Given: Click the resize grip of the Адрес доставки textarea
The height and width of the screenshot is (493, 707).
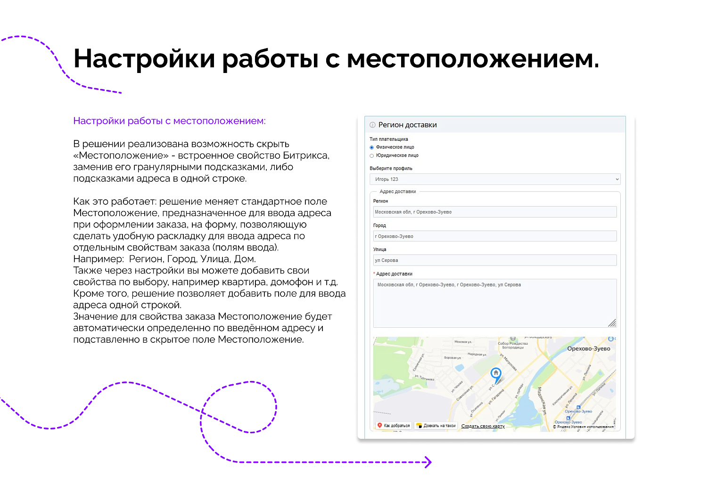Looking at the screenshot, I should 613,323.
